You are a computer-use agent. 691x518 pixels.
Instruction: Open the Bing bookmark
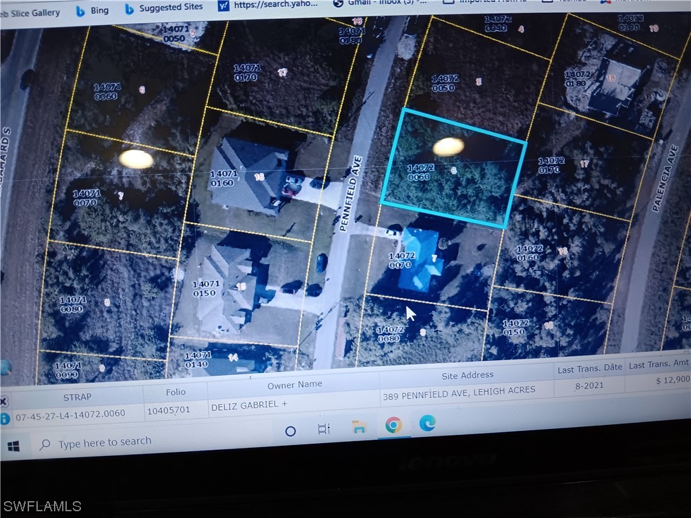coord(91,10)
